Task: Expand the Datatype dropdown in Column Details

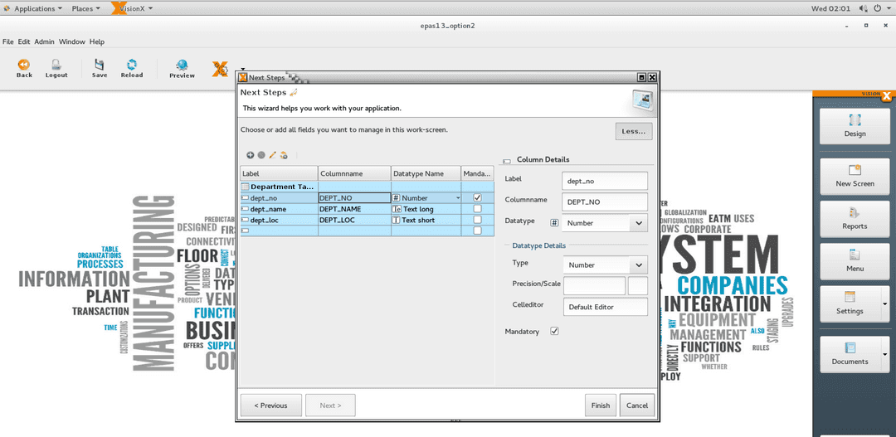Action: (x=637, y=223)
